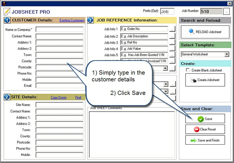Click the Prefix (Opt) input field
This screenshot has height=163, width=234.
coord(167,11)
